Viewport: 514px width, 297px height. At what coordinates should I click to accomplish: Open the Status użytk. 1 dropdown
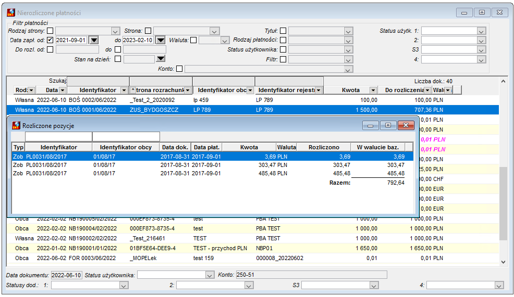click(x=481, y=31)
